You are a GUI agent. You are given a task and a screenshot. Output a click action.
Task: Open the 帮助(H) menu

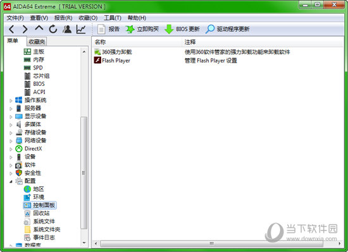click(x=137, y=18)
